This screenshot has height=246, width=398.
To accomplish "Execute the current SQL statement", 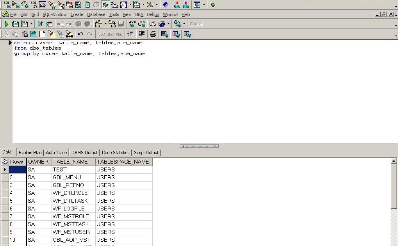I will click(x=7, y=23).
